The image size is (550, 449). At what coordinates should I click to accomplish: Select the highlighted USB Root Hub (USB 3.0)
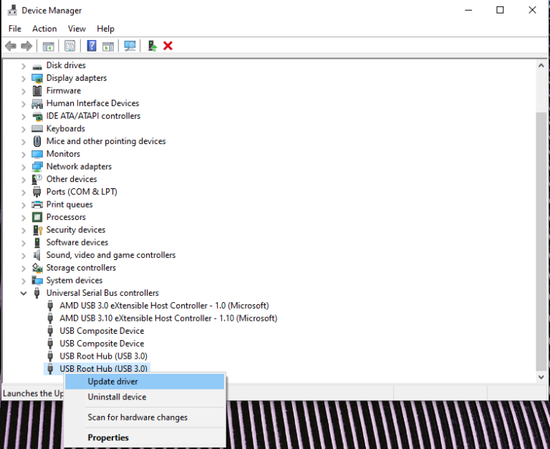103,369
